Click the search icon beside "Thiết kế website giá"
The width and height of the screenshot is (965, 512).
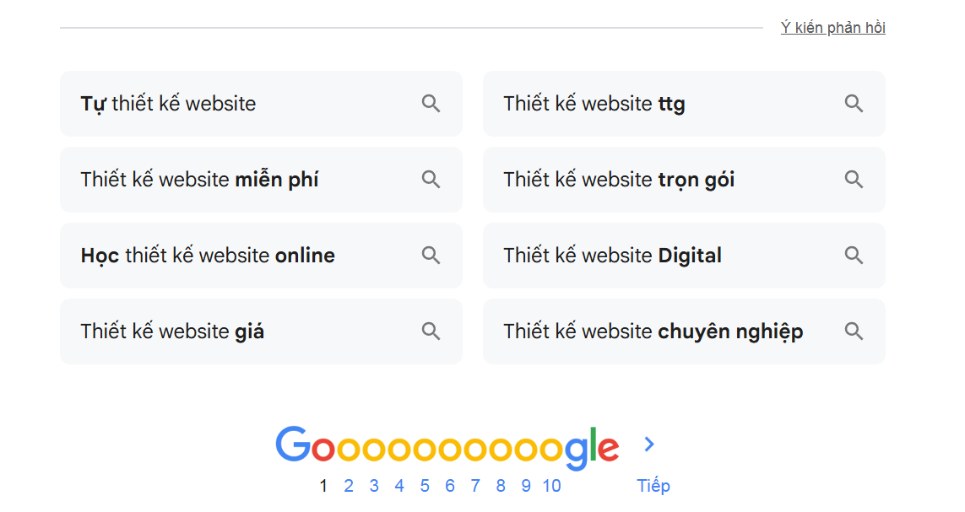(431, 331)
